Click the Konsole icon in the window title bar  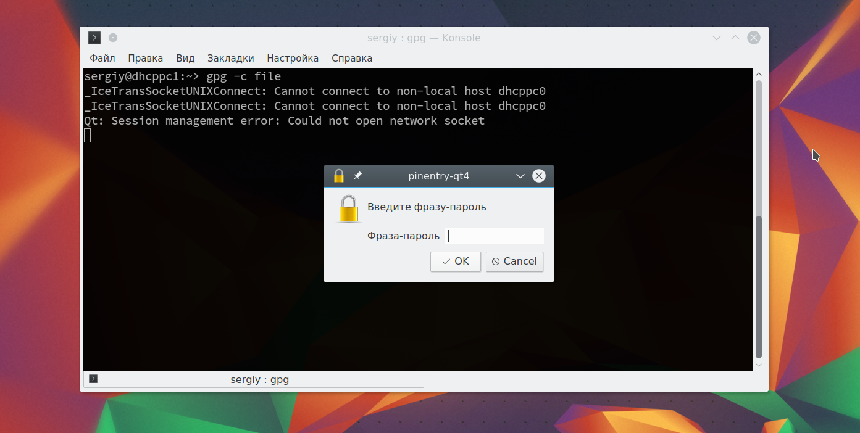(94, 38)
